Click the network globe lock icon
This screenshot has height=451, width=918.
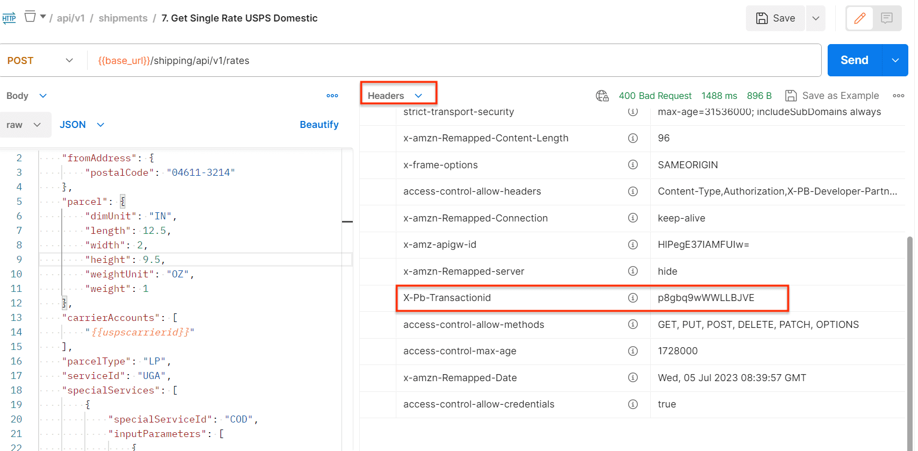point(602,96)
